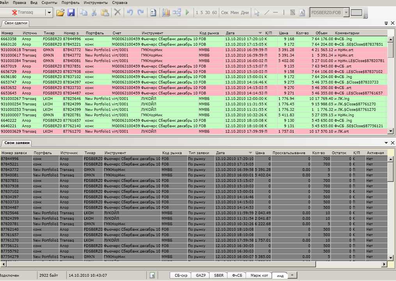Click the X delete toolbar icon
This screenshot has width=396, height=281.
click(117, 12)
